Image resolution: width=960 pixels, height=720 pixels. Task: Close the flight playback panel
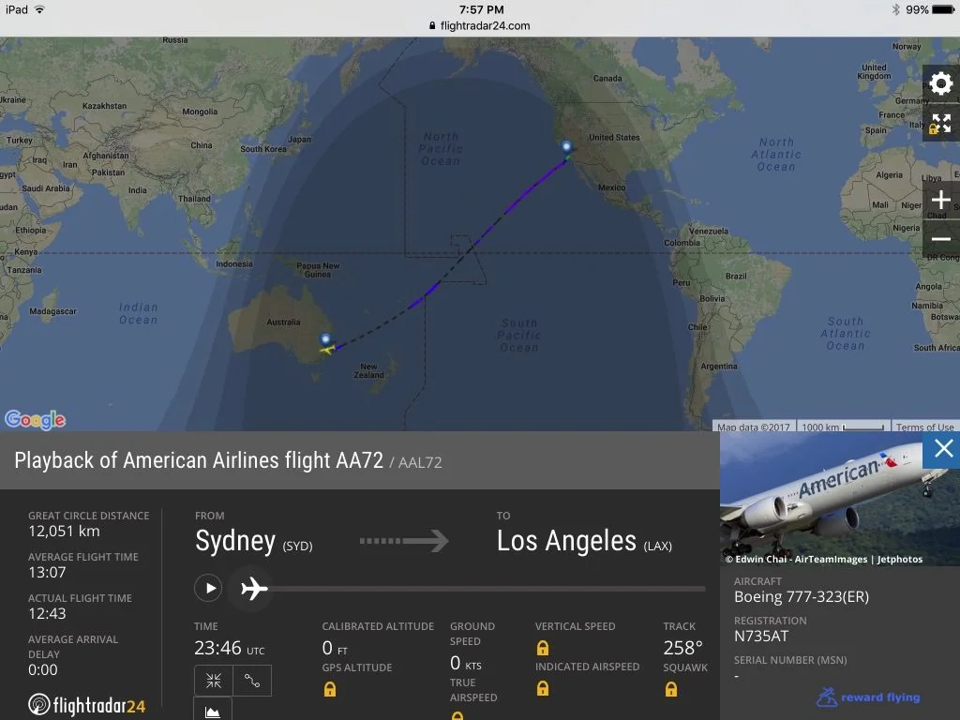(943, 449)
